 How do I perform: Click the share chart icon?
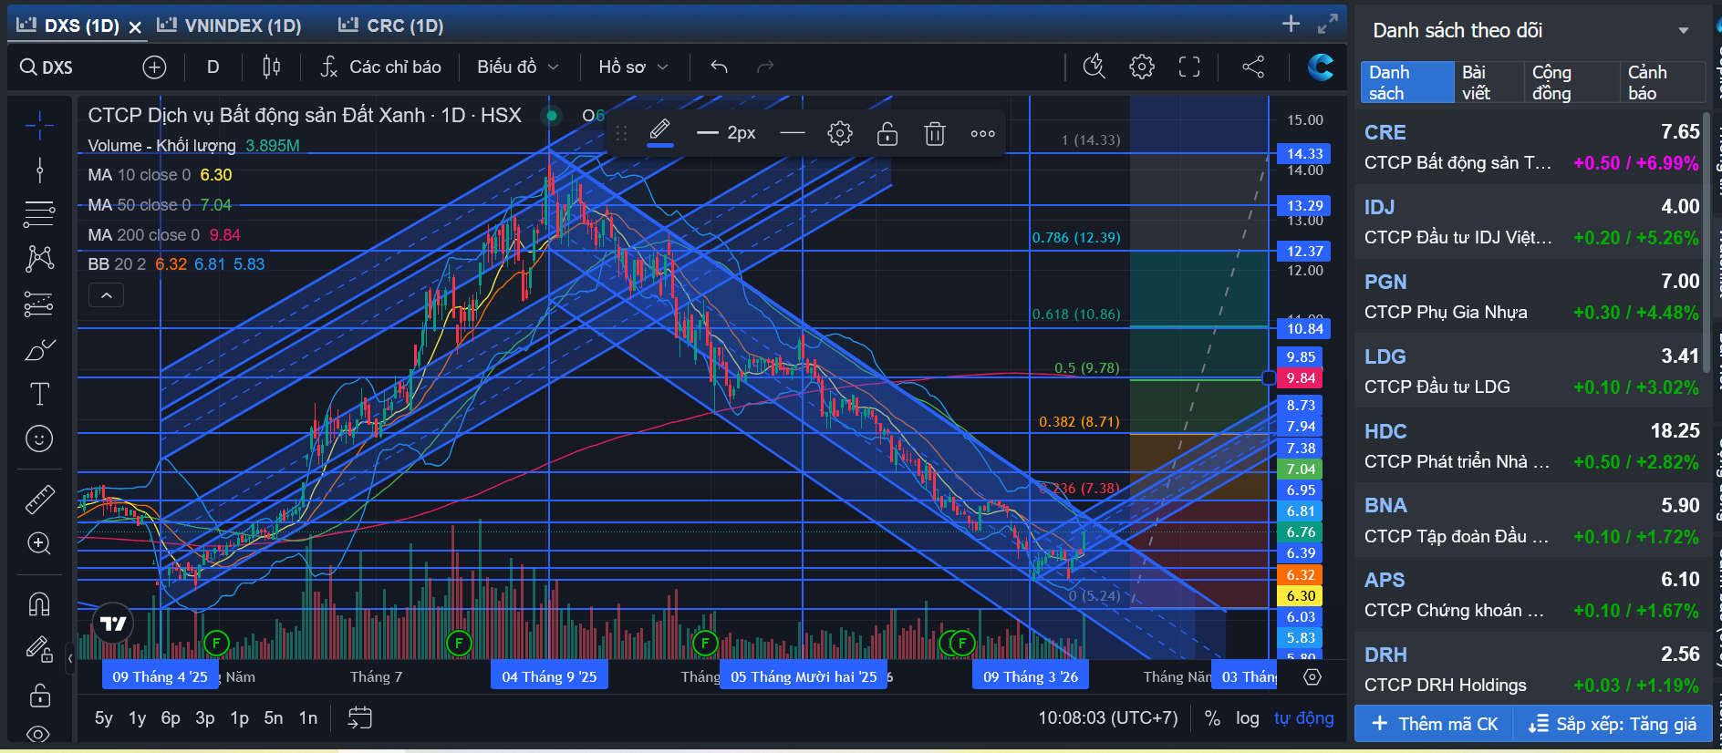point(1253,67)
